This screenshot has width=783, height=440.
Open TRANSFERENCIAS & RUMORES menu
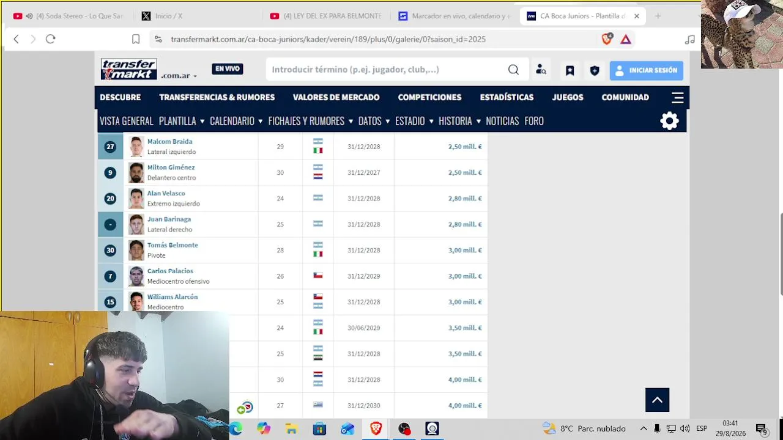217,97
